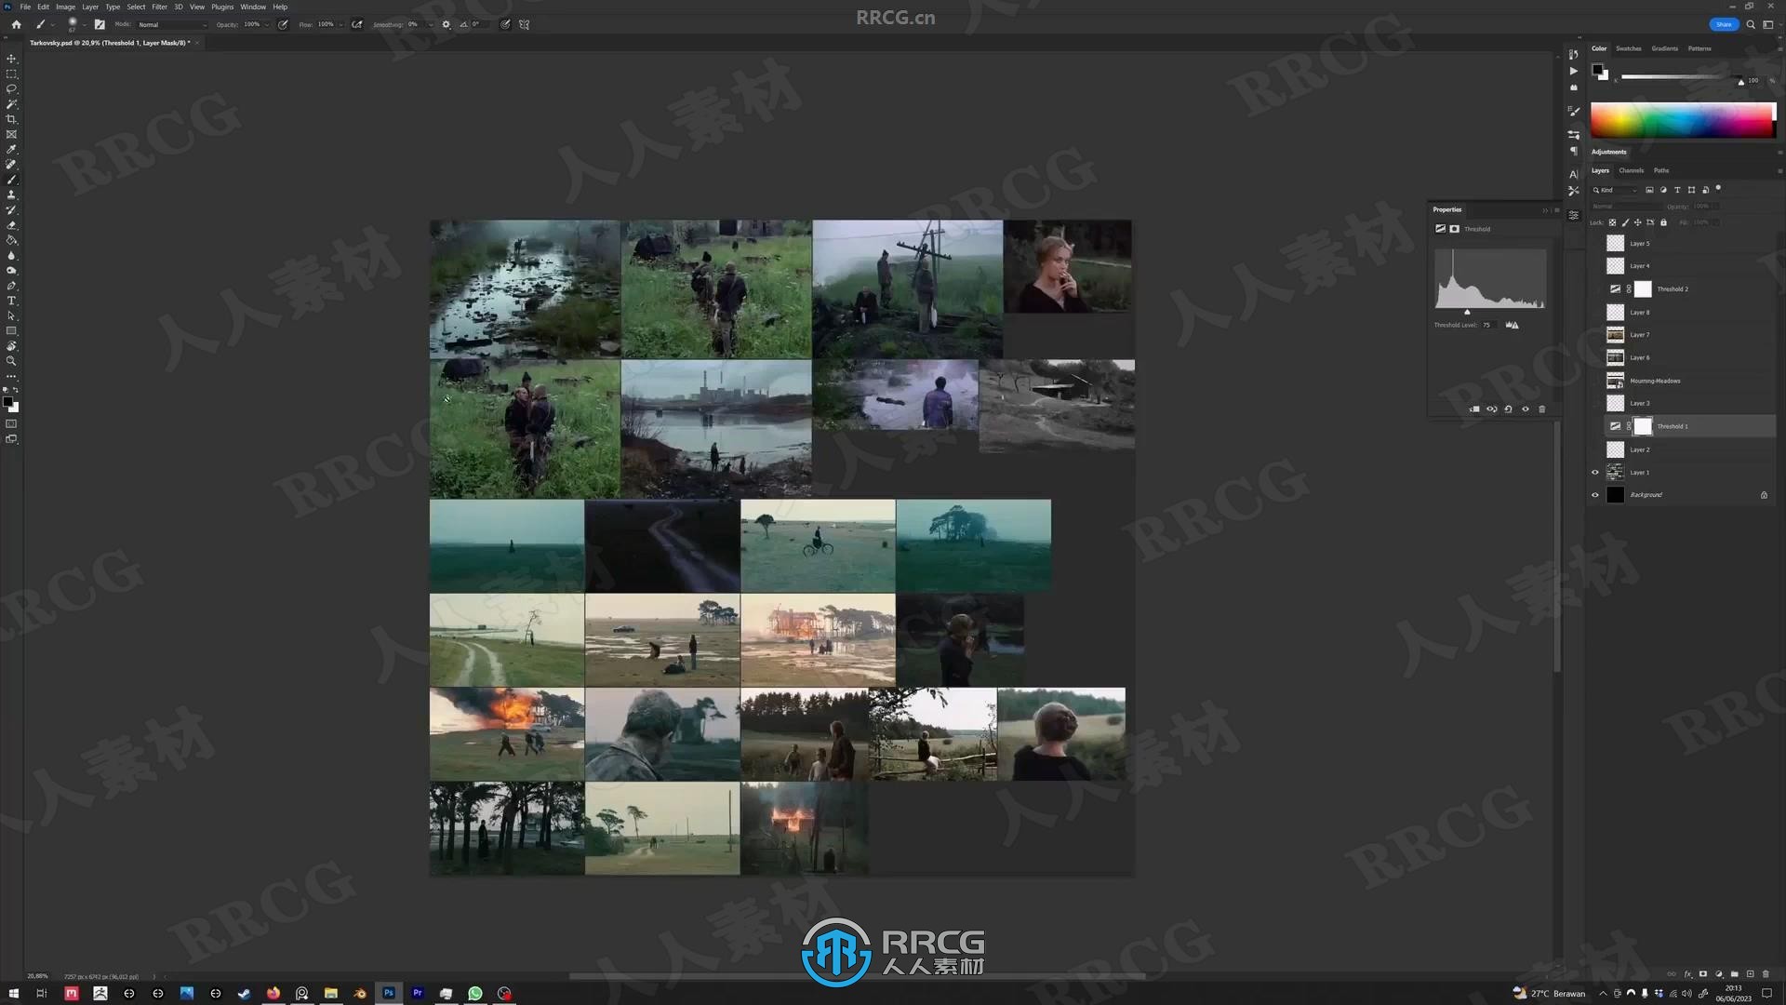
Task: Select the Rectangular Marquee tool
Action: pos(11,74)
